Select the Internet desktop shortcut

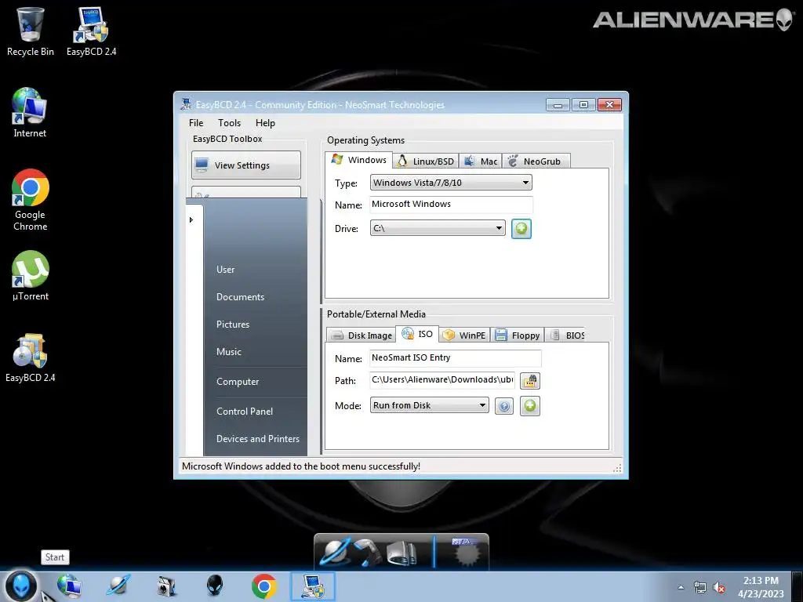30,111
